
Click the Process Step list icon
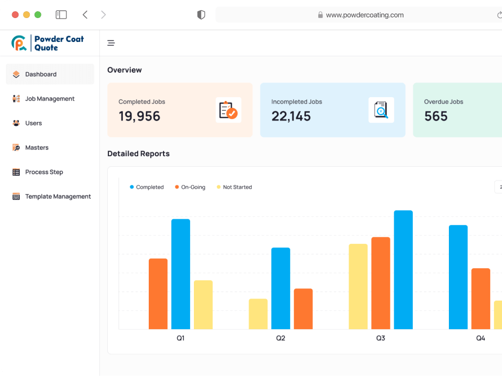tap(16, 172)
